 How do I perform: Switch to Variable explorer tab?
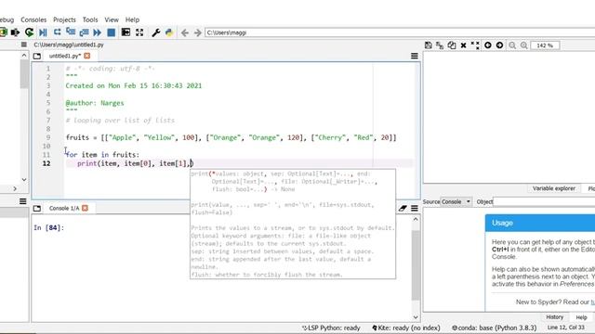point(554,188)
